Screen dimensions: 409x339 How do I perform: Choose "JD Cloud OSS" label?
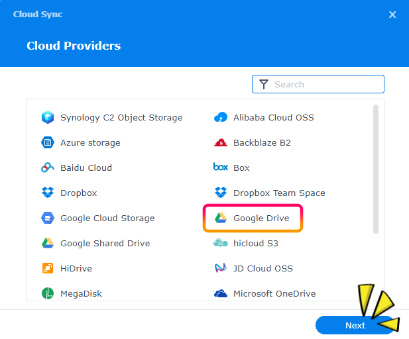pos(263,268)
